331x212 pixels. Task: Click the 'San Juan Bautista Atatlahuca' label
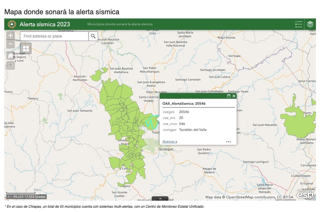click(121, 70)
